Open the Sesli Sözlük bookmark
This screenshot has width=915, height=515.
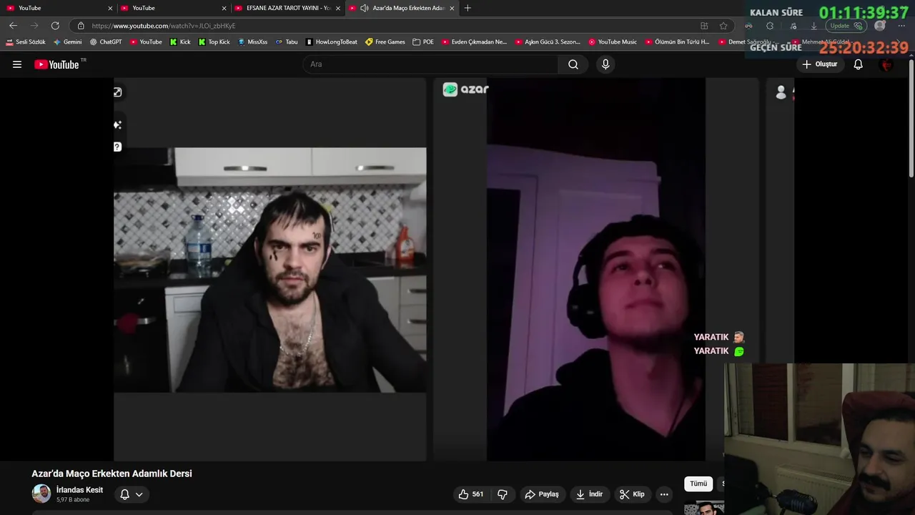(x=26, y=42)
